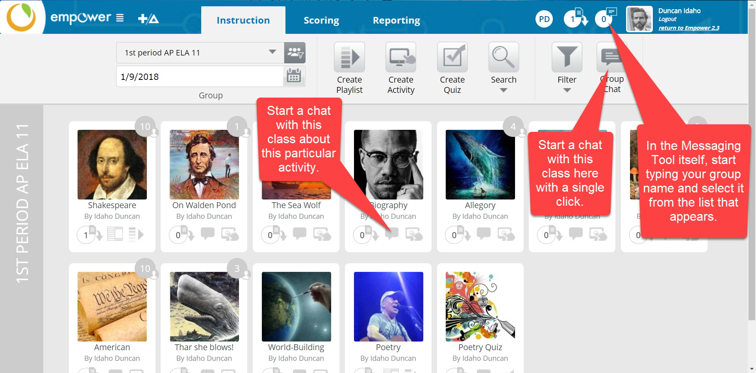The width and height of the screenshot is (756, 373).
Task: Open the Poetry singer thumbnail
Action: (x=389, y=307)
